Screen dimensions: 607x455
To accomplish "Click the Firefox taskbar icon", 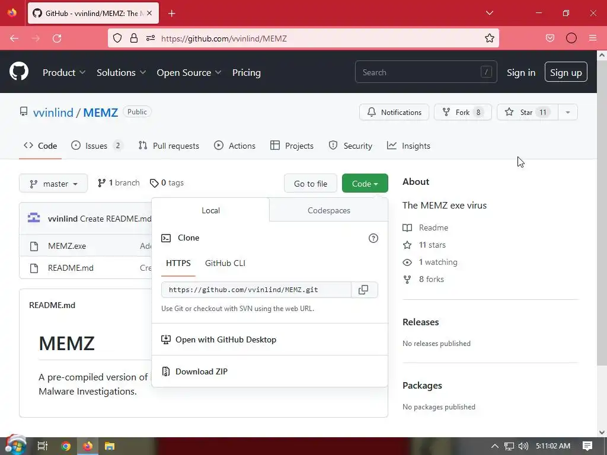I will click(88, 446).
